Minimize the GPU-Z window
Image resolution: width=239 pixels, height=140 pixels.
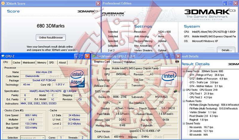point(167,56)
